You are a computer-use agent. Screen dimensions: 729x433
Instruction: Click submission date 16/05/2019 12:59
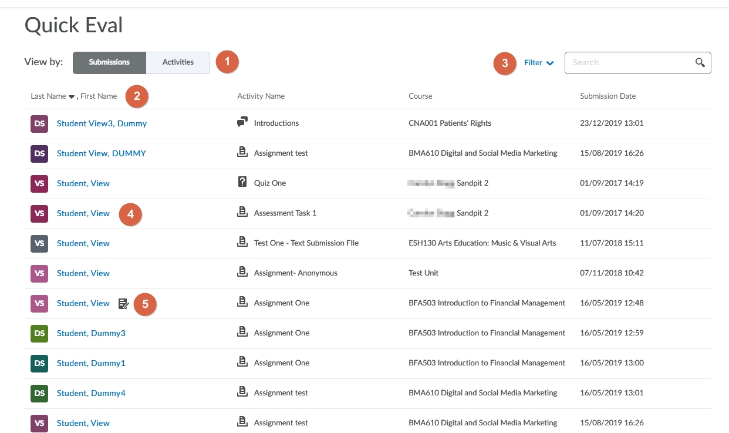click(612, 333)
